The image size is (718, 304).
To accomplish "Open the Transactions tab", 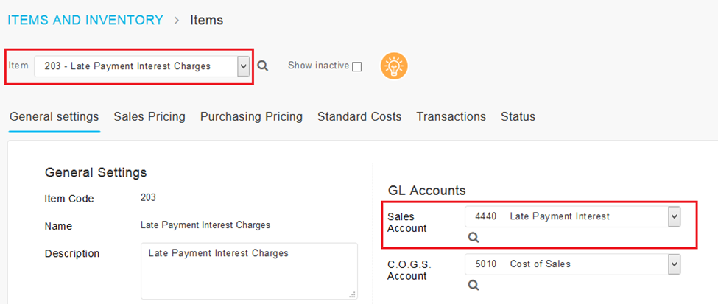I will (x=451, y=117).
